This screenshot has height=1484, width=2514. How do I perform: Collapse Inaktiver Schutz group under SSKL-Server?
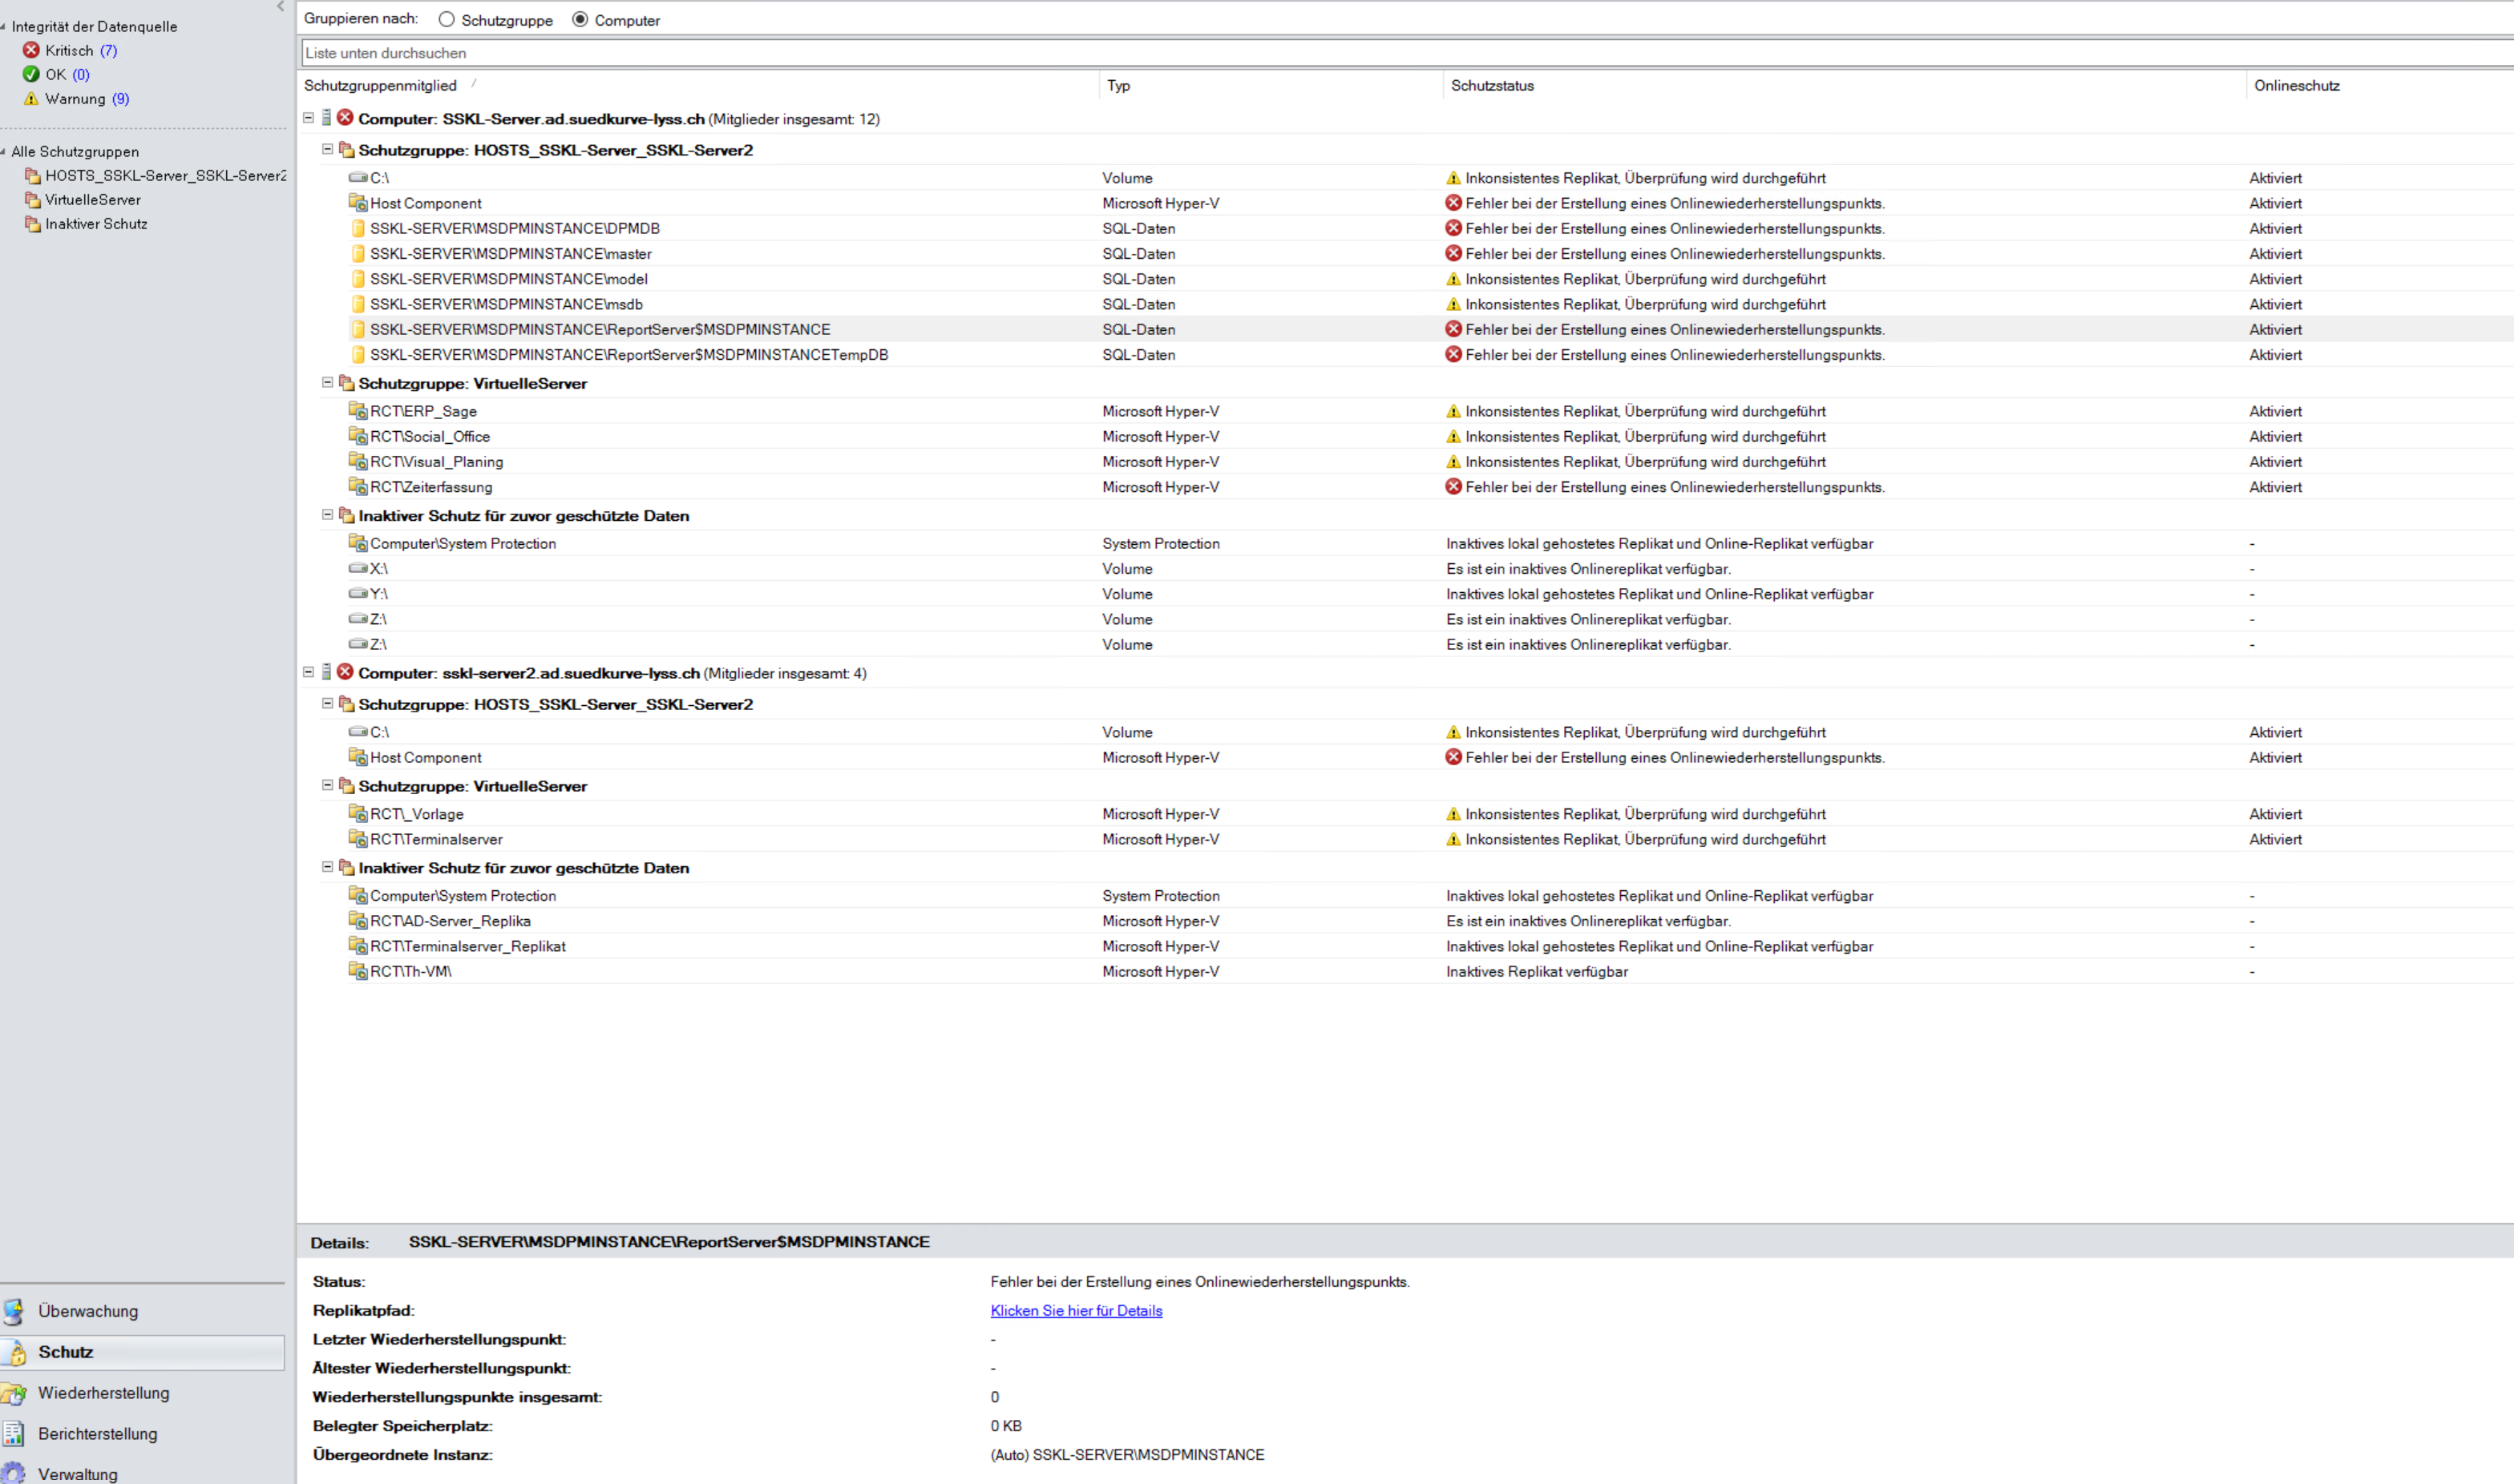coord(327,515)
